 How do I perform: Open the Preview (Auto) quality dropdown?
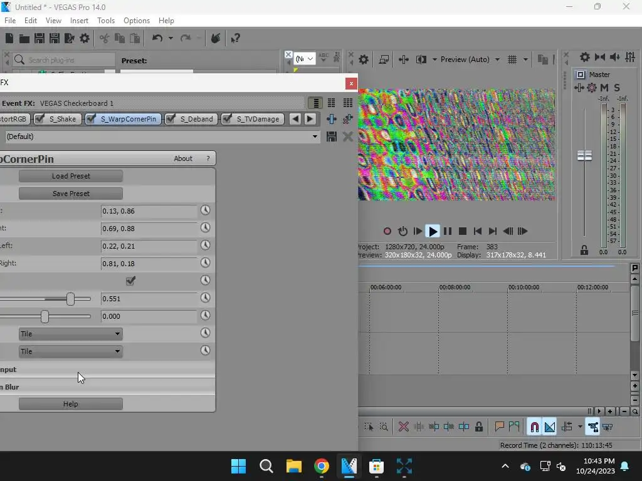point(470,59)
